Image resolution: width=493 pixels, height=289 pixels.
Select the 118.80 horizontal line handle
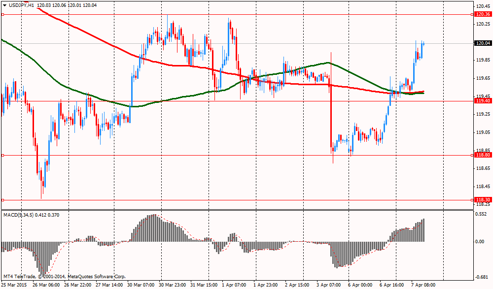[x=3, y=155]
